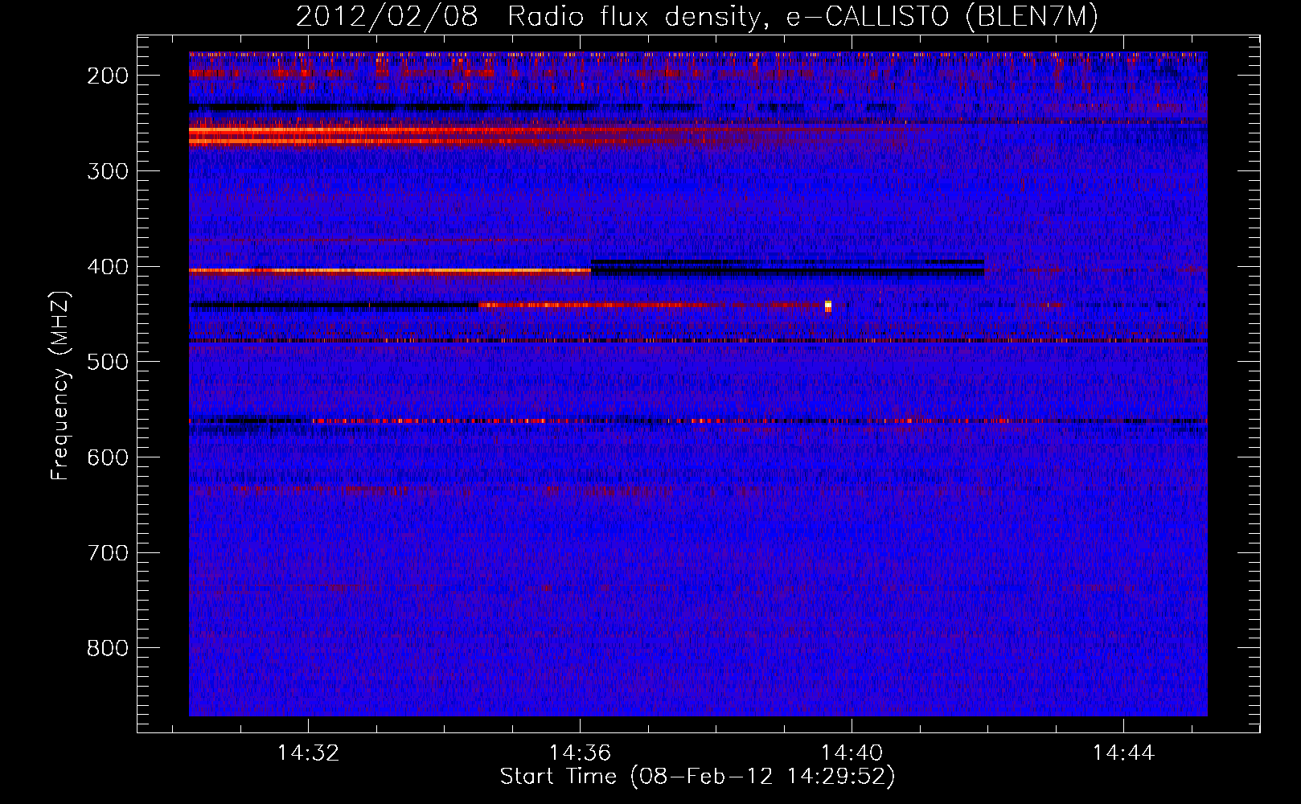Viewport: 1301px width, 804px height.
Task: Select the 400 frequency tick label
Action: pyautogui.click(x=107, y=267)
